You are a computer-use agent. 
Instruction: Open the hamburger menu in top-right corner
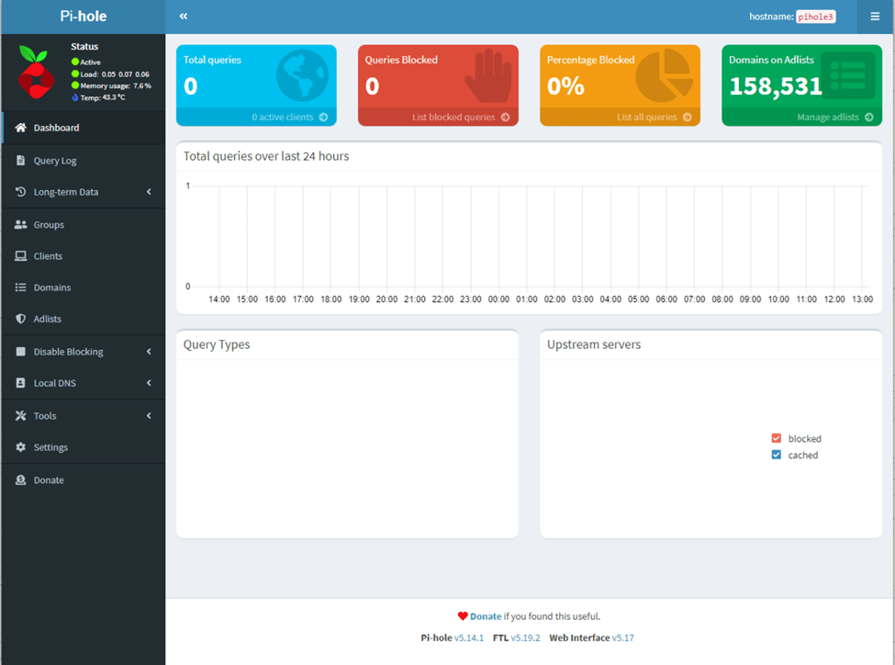click(x=875, y=17)
